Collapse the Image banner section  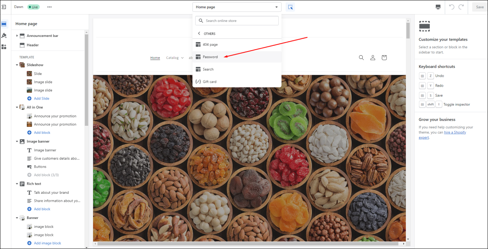tap(17, 142)
